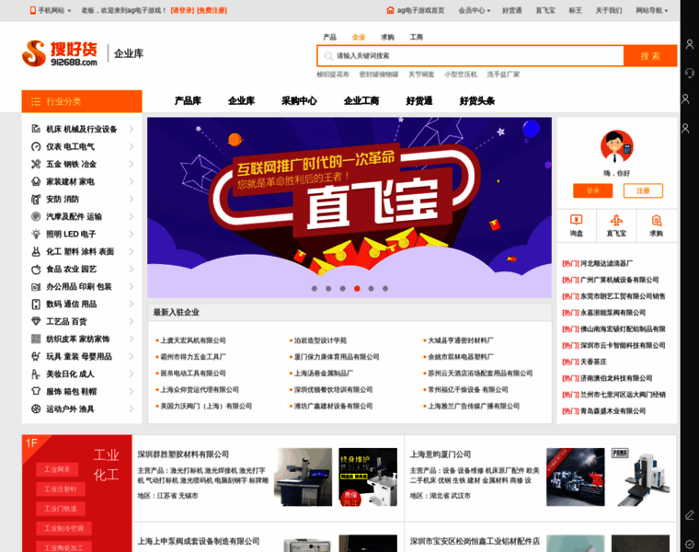Click the edit pencil icon in right sidebar
Screen dimensions: 699x552
pyautogui.click(x=690, y=515)
